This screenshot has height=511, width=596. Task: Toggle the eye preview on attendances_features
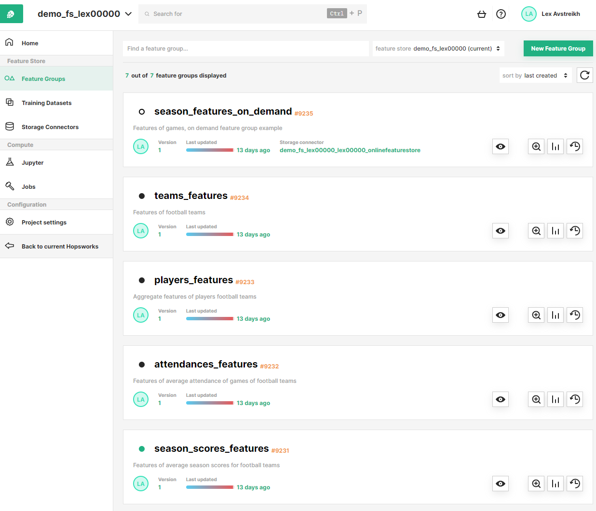click(x=500, y=399)
